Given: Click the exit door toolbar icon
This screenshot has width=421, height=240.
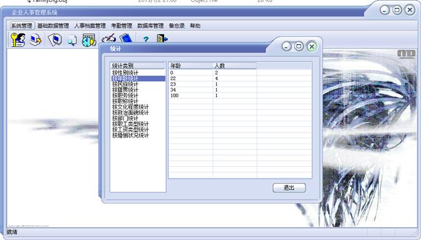Looking at the screenshot, I should [162, 38].
